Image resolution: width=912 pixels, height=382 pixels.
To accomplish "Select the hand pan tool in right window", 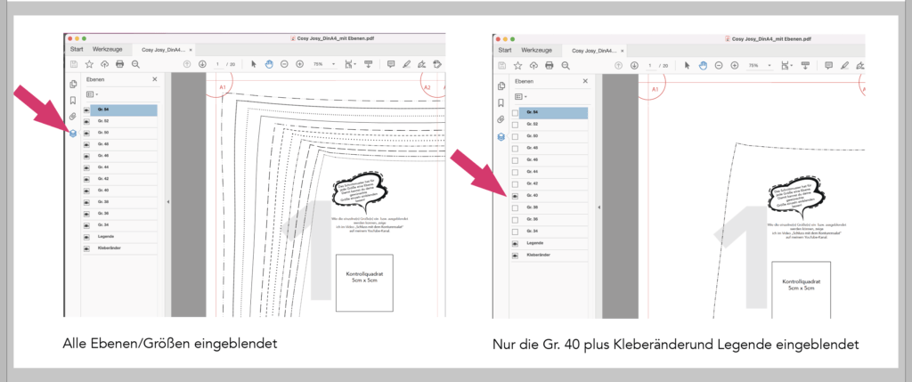I will click(x=701, y=65).
